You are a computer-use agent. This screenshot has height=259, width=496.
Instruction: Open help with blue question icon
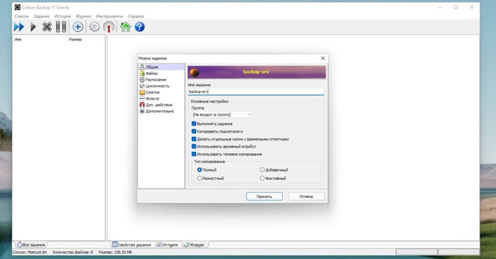(x=140, y=27)
